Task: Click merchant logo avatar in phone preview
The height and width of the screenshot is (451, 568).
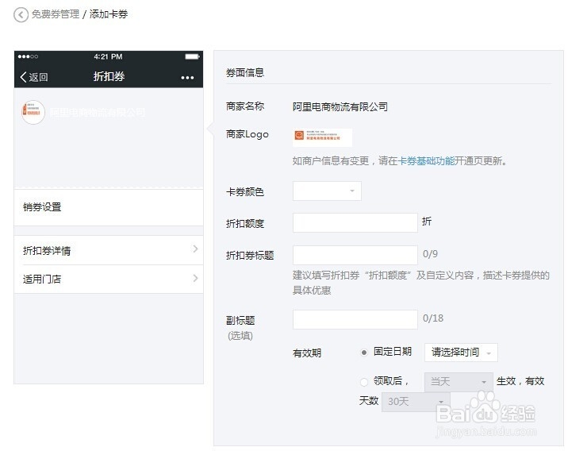Action: (33, 112)
